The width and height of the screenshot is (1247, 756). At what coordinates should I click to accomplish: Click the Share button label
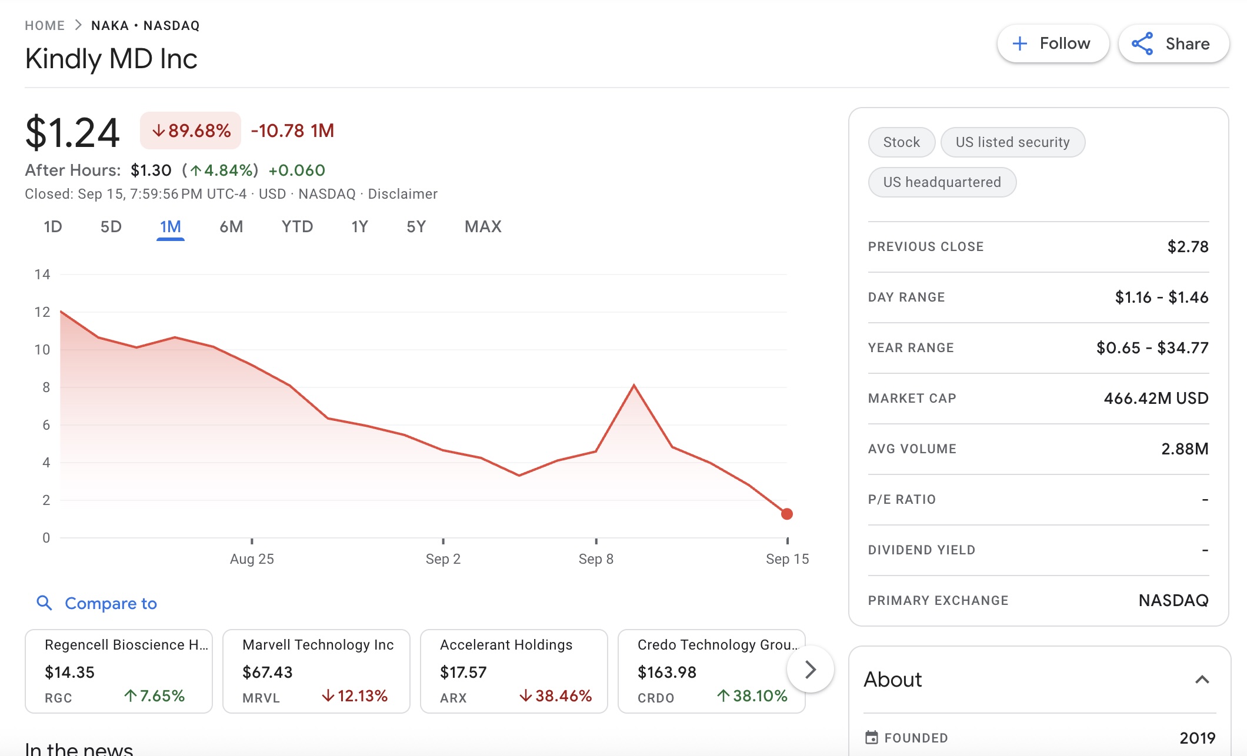(x=1188, y=44)
